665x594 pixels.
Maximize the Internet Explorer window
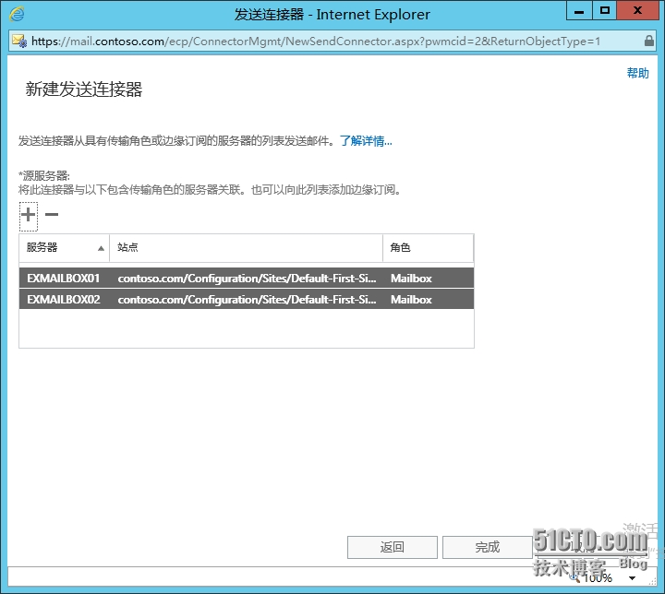pos(605,12)
